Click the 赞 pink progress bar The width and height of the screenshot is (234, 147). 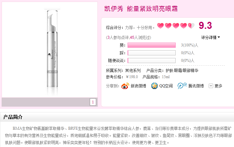pyautogui.click(x=152, y=45)
